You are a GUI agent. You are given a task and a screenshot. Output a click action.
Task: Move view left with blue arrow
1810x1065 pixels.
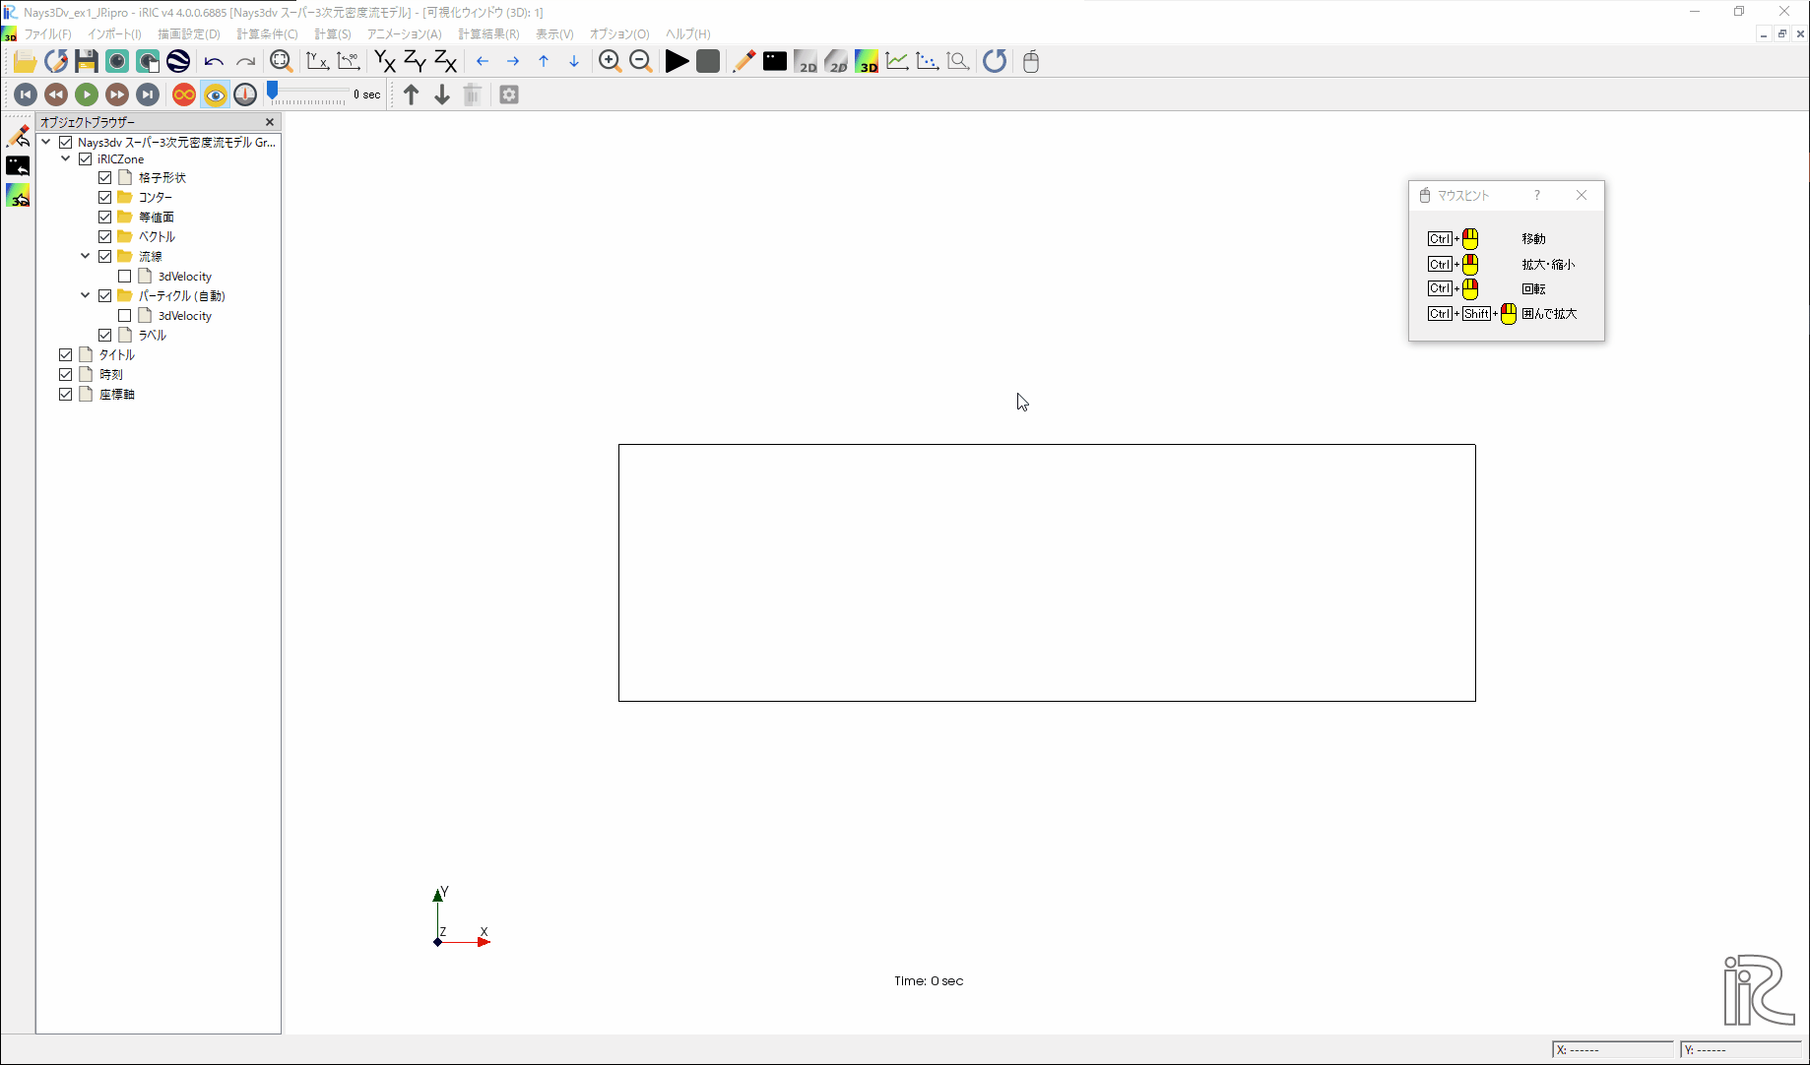[483, 61]
